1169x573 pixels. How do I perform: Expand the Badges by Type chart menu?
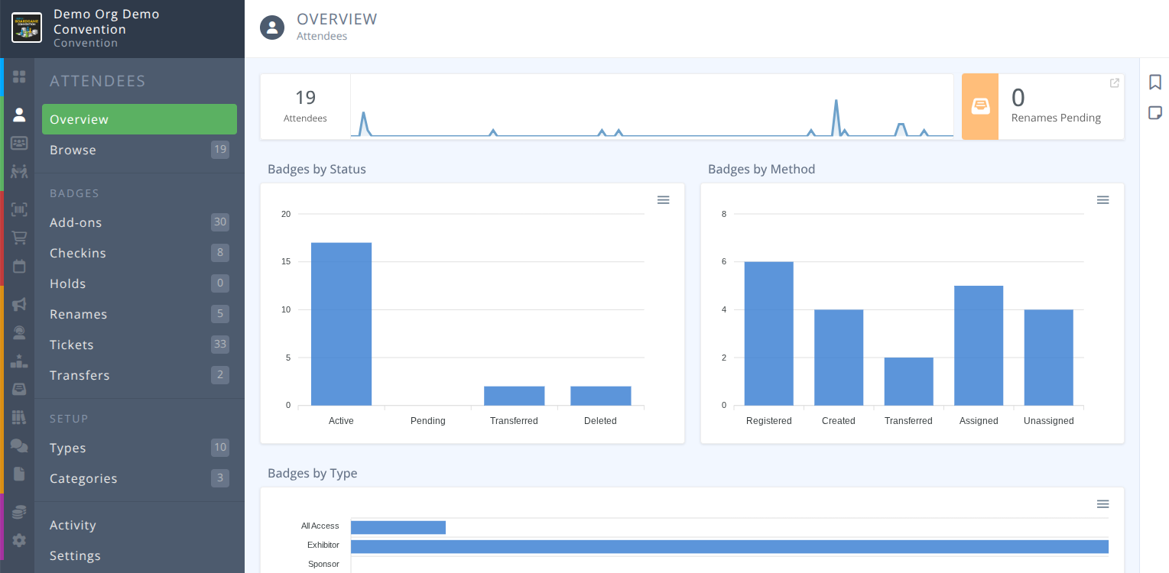[1102, 504]
